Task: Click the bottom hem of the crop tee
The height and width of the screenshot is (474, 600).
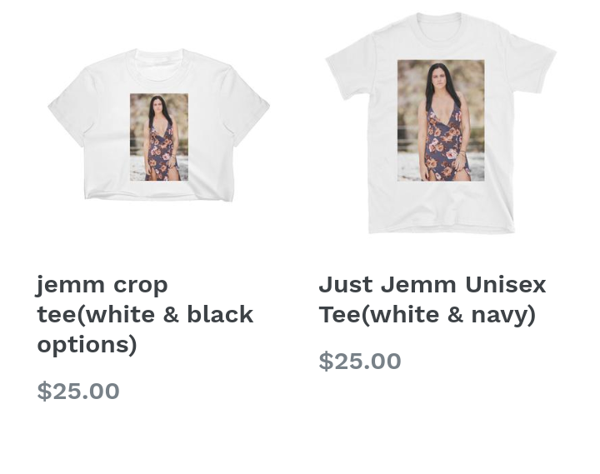Action: [x=159, y=197]
